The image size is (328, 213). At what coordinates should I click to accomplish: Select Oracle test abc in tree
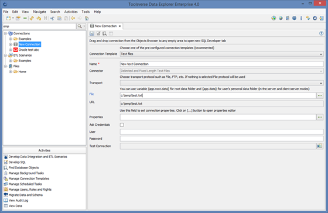click(x=29, y=50)
